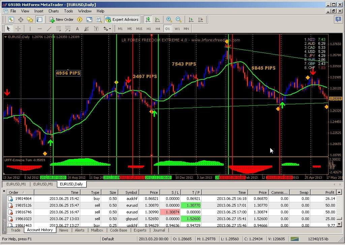Click the connection status 12340/15 kb indicator

[318, 239]
